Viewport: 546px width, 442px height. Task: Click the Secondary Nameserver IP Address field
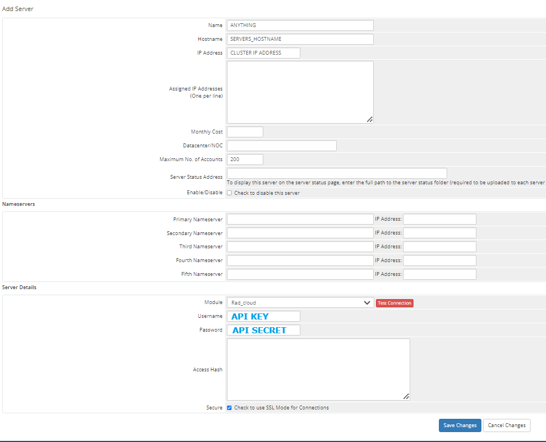coord(439,233)
